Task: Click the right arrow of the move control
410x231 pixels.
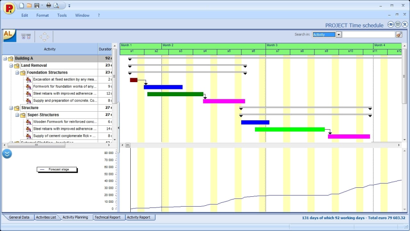Action: [48, 37]
